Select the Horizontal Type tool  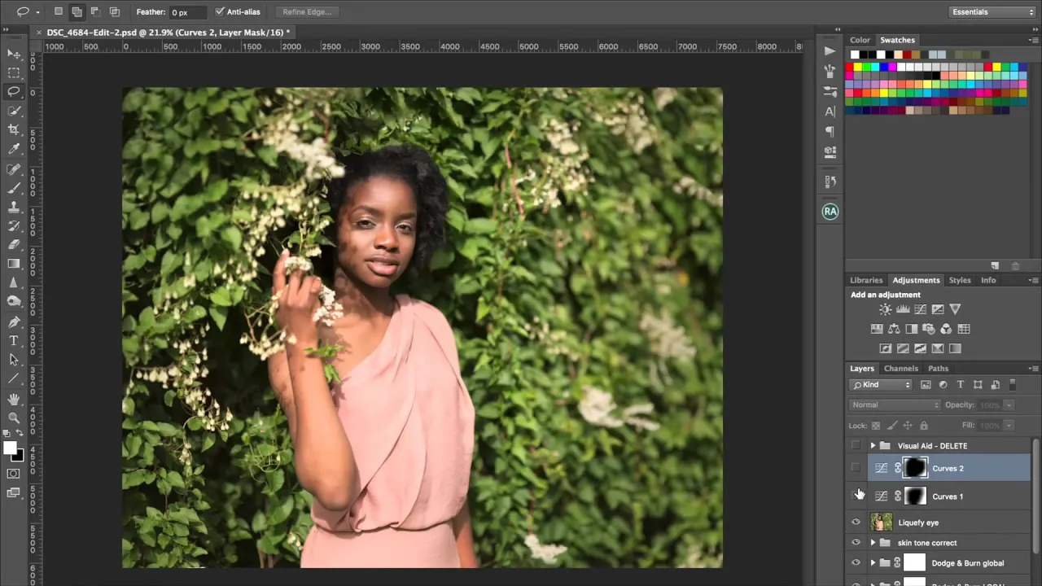pyautogui.click(x=14, y=340)
